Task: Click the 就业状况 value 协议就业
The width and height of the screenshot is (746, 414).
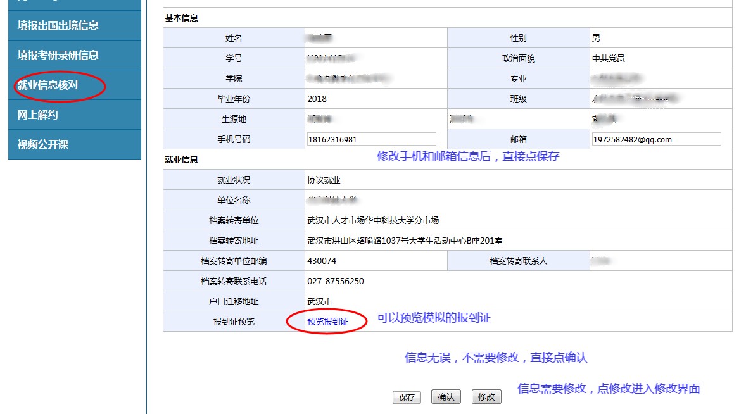Action: (x=324, y=180)
